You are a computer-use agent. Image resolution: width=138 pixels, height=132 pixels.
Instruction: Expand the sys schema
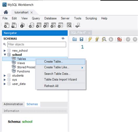click(5, 80)
